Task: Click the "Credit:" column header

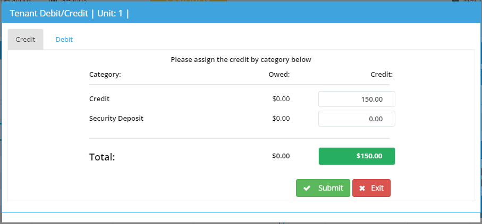Action: 382,74
